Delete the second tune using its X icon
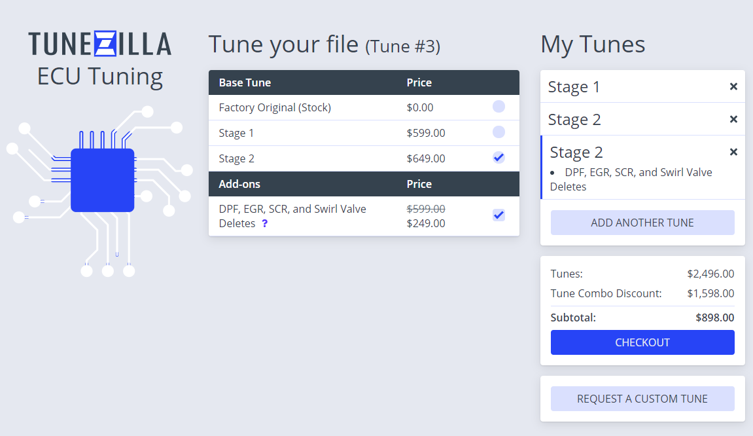Screen dimensions: 753x436 (733, 119)
